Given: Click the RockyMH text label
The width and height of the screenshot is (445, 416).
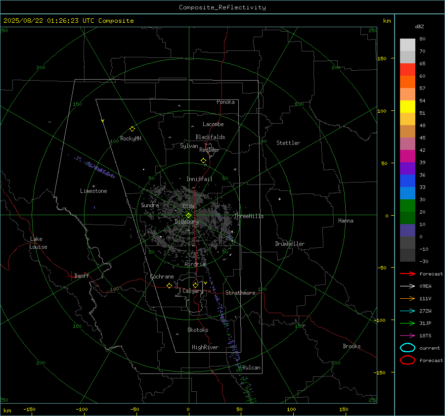Looking at the screenshot, I should (131, 139).
